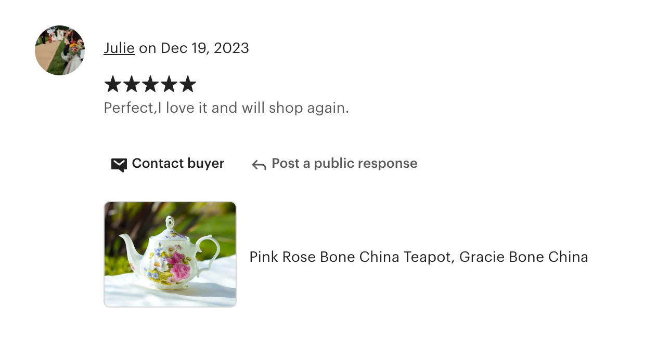Screen dimensions: 670x346
Task: Click the middle star of the five-star rating
Action: 150,84
